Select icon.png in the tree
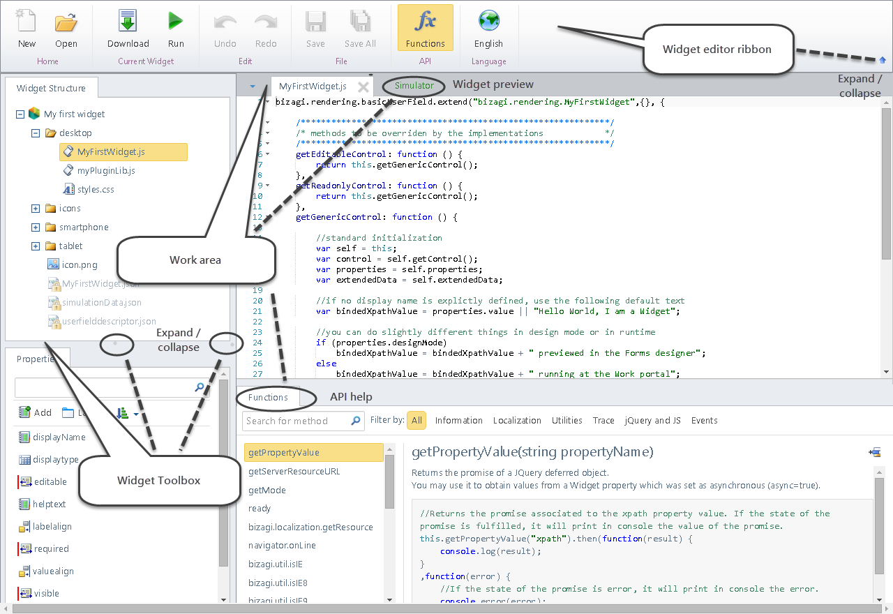 pyautogui.click(x=79, y=265)
